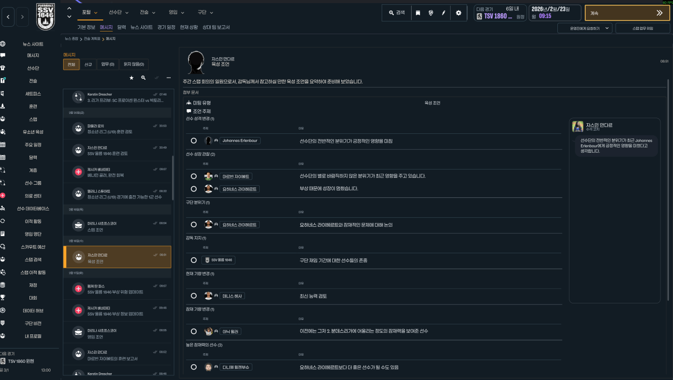
Task: Click the bookmark icon in top toolbar
Action: 418,13
